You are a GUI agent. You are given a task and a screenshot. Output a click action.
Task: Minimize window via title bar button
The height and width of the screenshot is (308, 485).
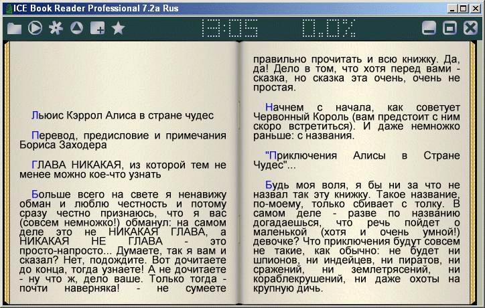point(453,8)
